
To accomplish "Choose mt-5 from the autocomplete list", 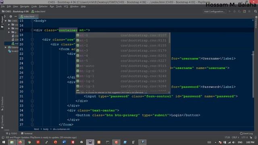I will (x=122, y=61).
